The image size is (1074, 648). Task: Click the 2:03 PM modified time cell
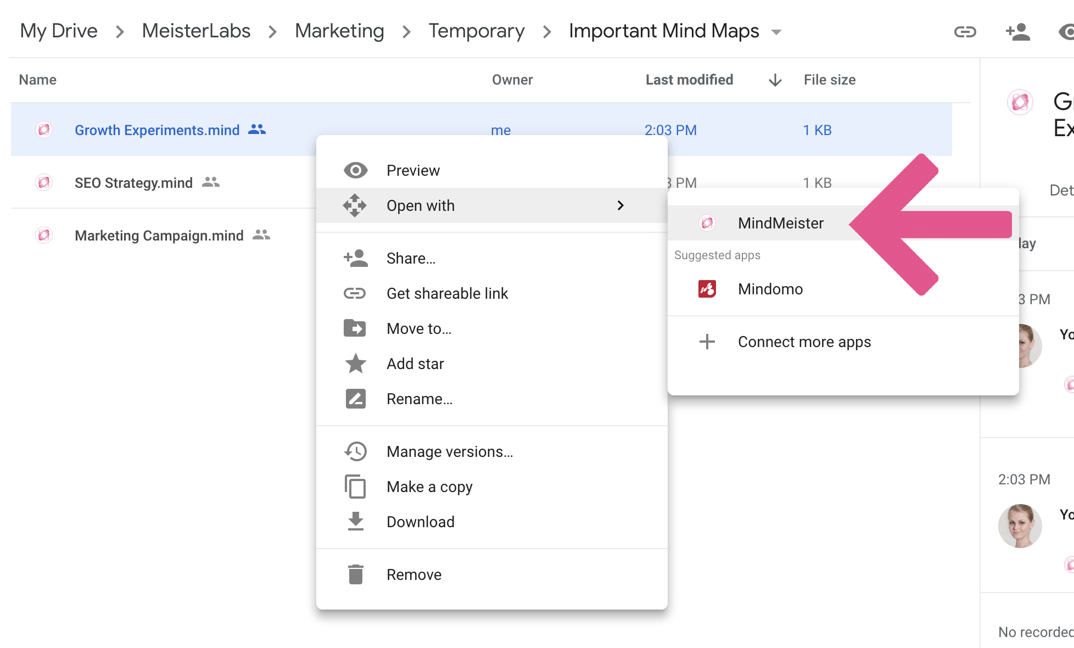coord(670,130)
